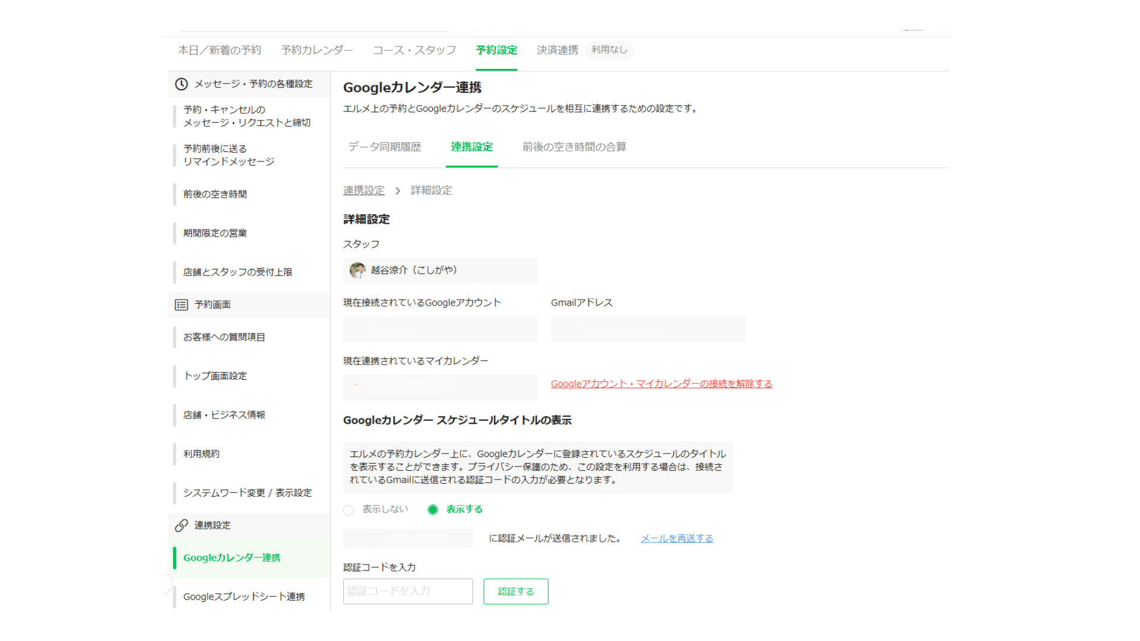Click the 認証コードを入力 text field

tap(408, 592)
